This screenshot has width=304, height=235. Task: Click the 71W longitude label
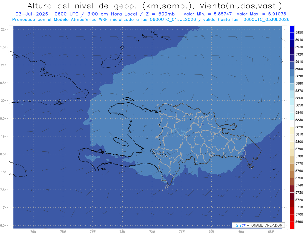pyautogui.click(x=182, y=231)
